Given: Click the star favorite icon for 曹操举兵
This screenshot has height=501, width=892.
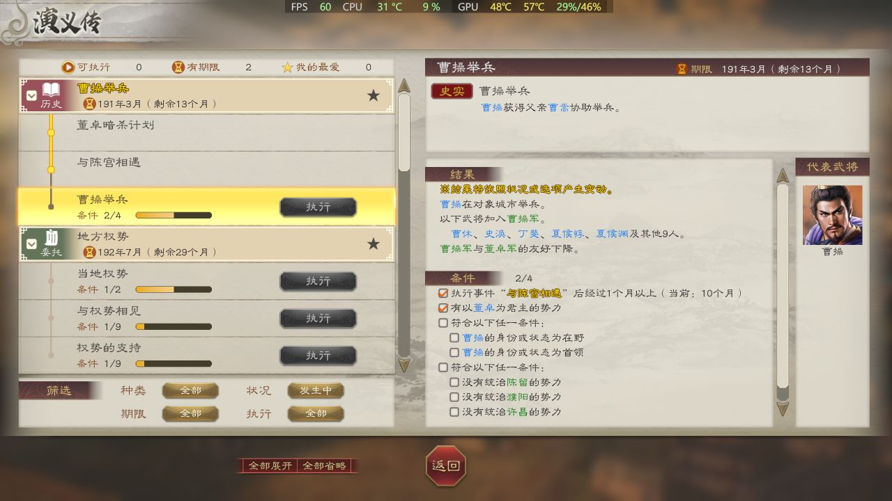Looking at the screenshot, I should click(374, 95).
